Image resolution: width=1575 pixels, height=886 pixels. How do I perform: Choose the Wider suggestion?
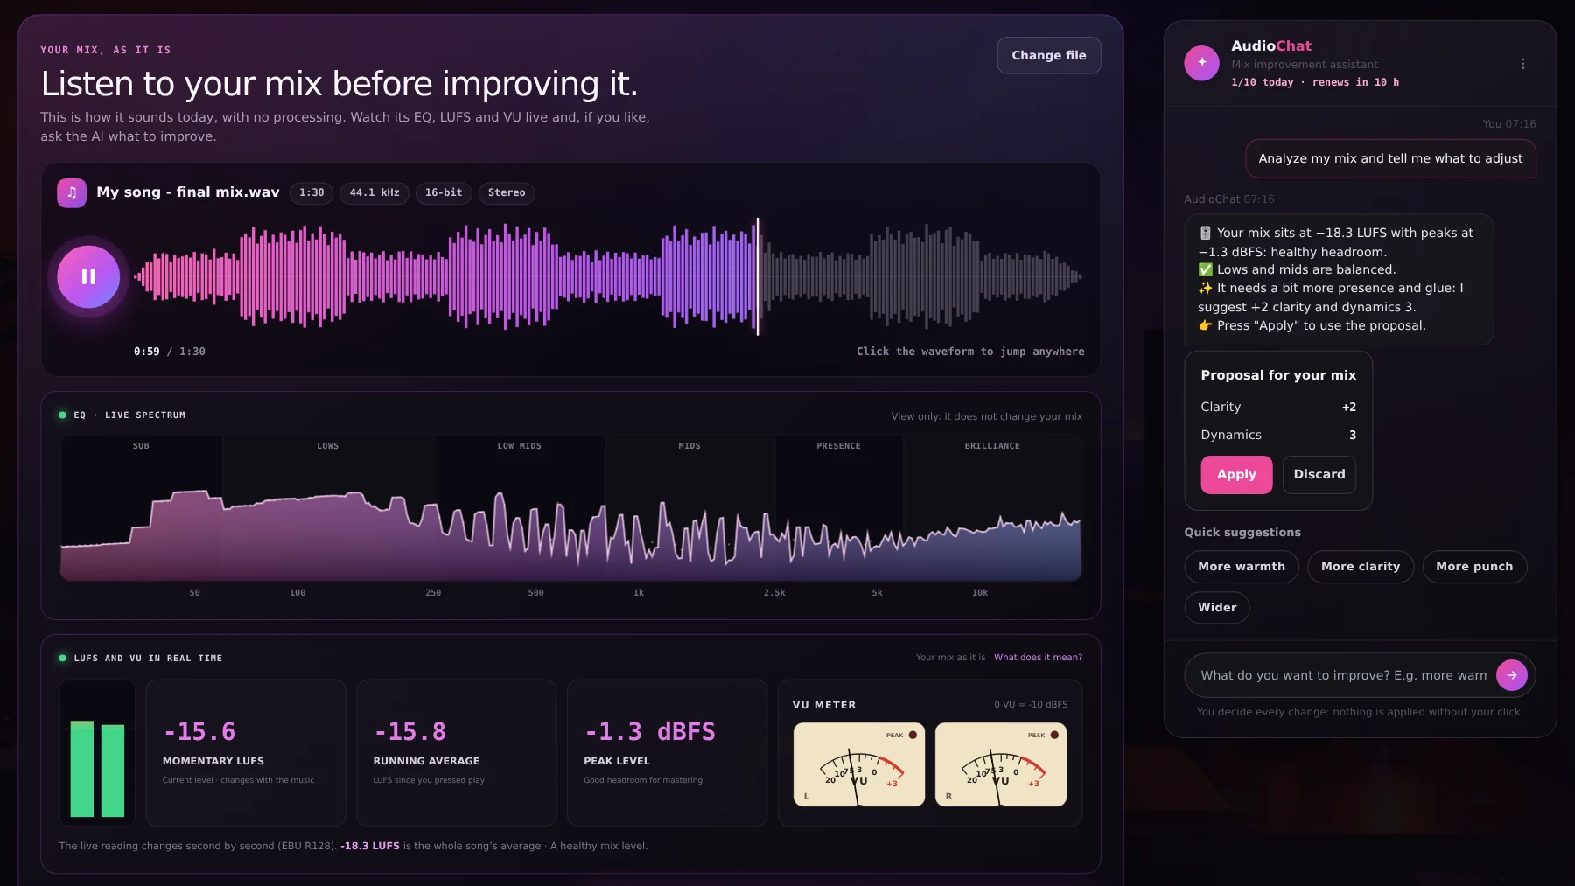pyautogui.click(x=1217, y=608)
